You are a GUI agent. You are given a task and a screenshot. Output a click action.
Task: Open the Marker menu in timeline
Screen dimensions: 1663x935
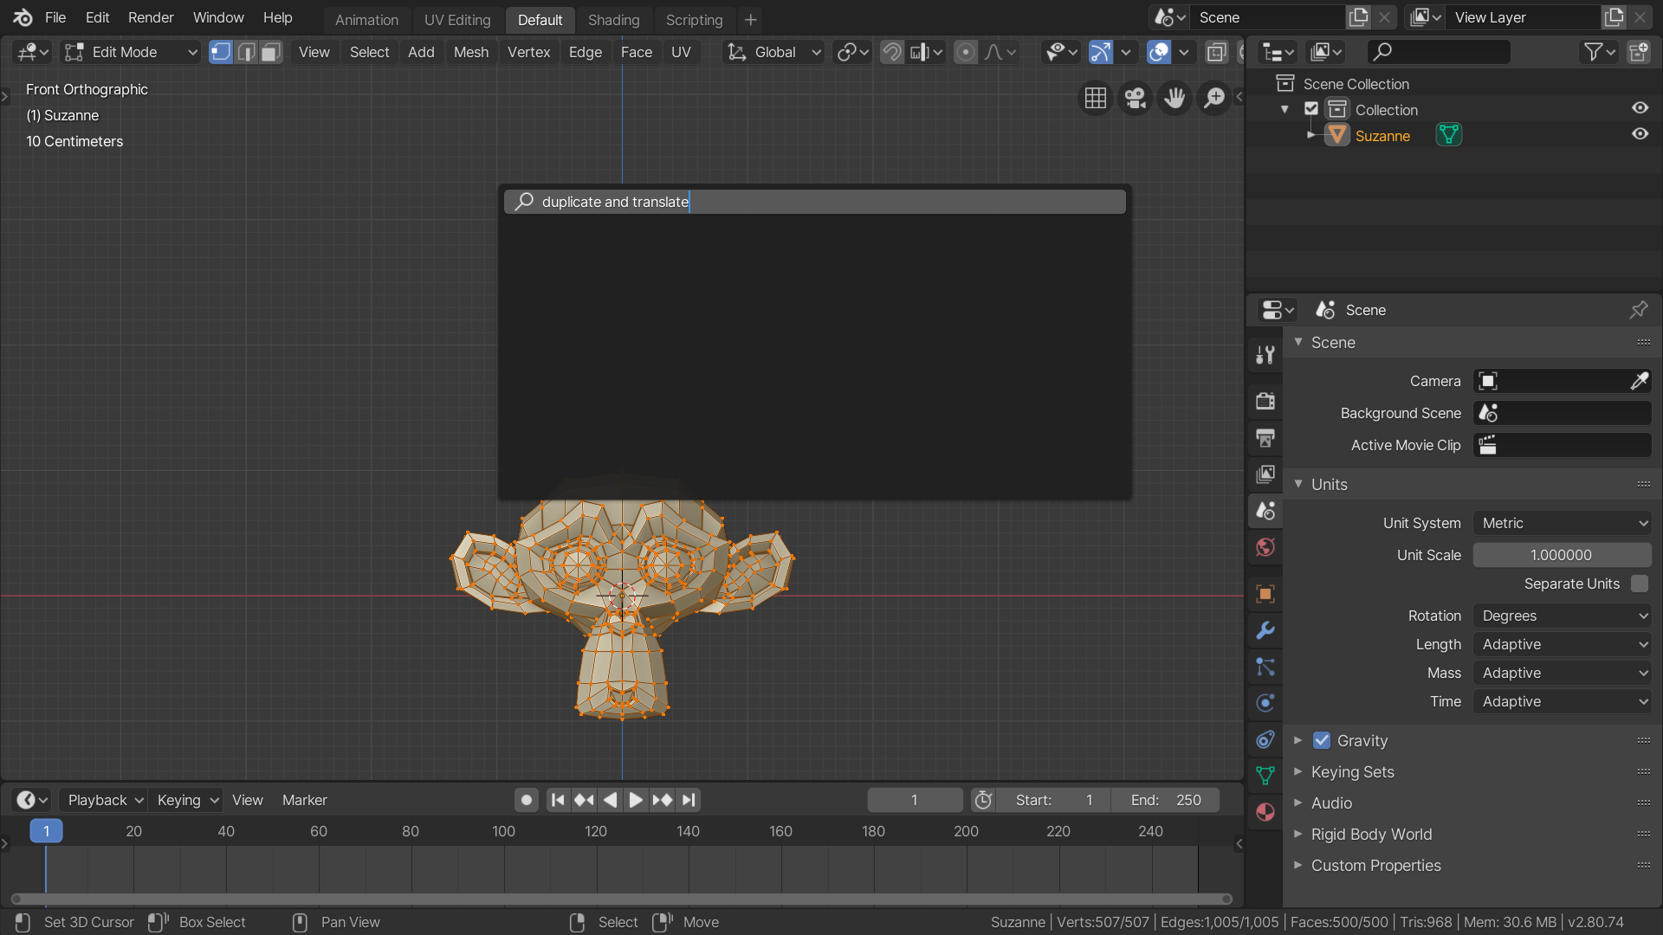[x=305, y=800]
